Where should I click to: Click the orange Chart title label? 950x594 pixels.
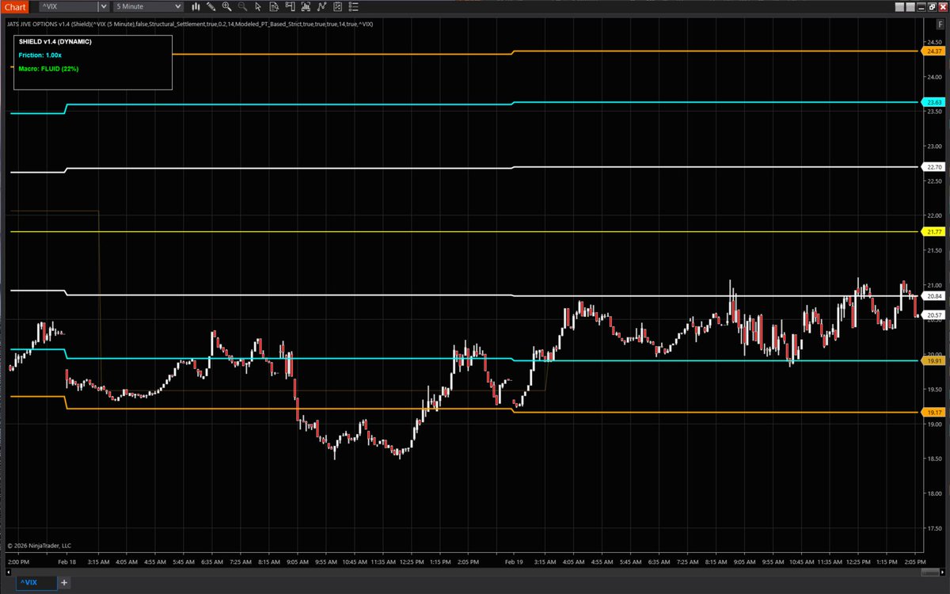[x=15, y=6]
